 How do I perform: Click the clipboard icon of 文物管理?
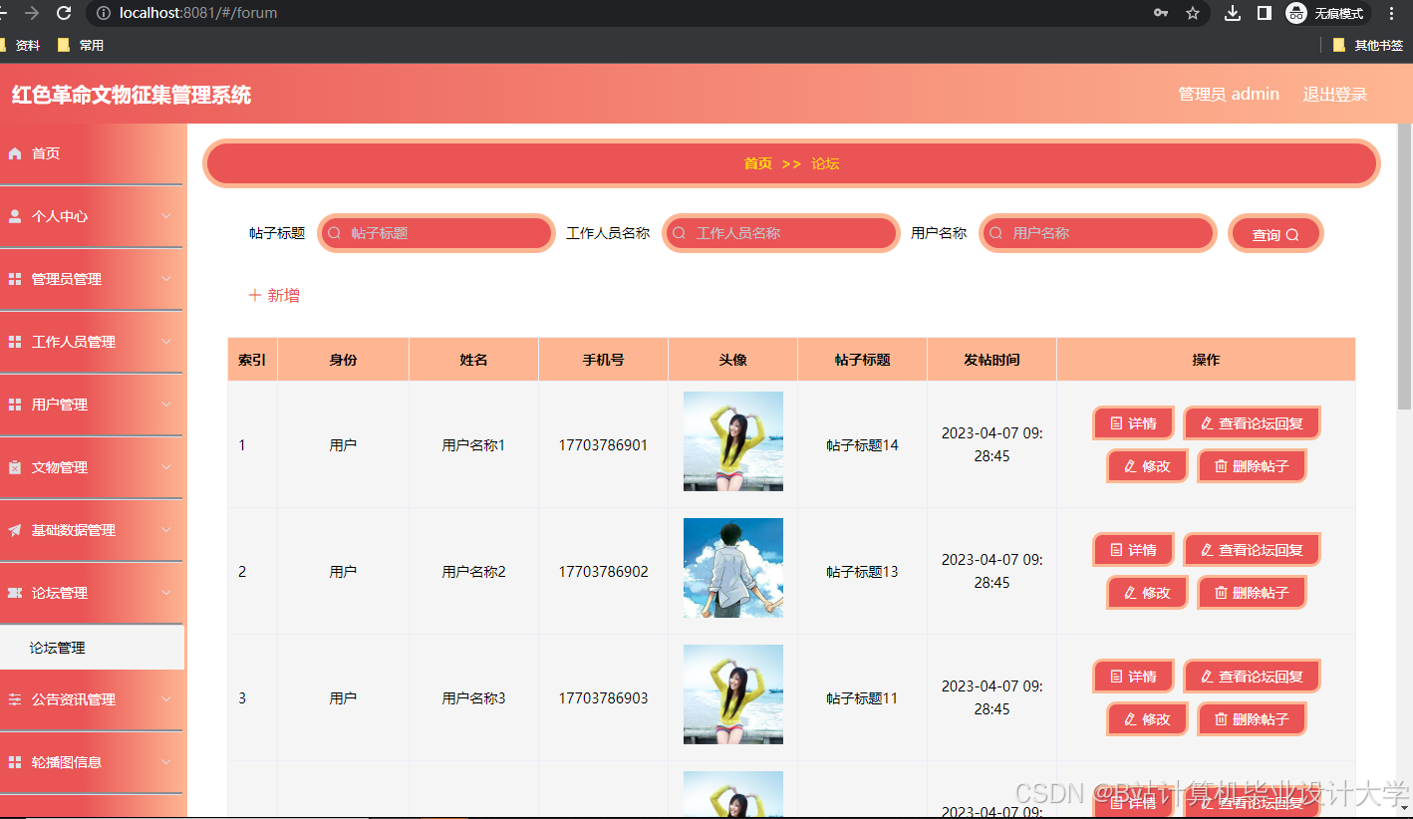coord(15,467)
